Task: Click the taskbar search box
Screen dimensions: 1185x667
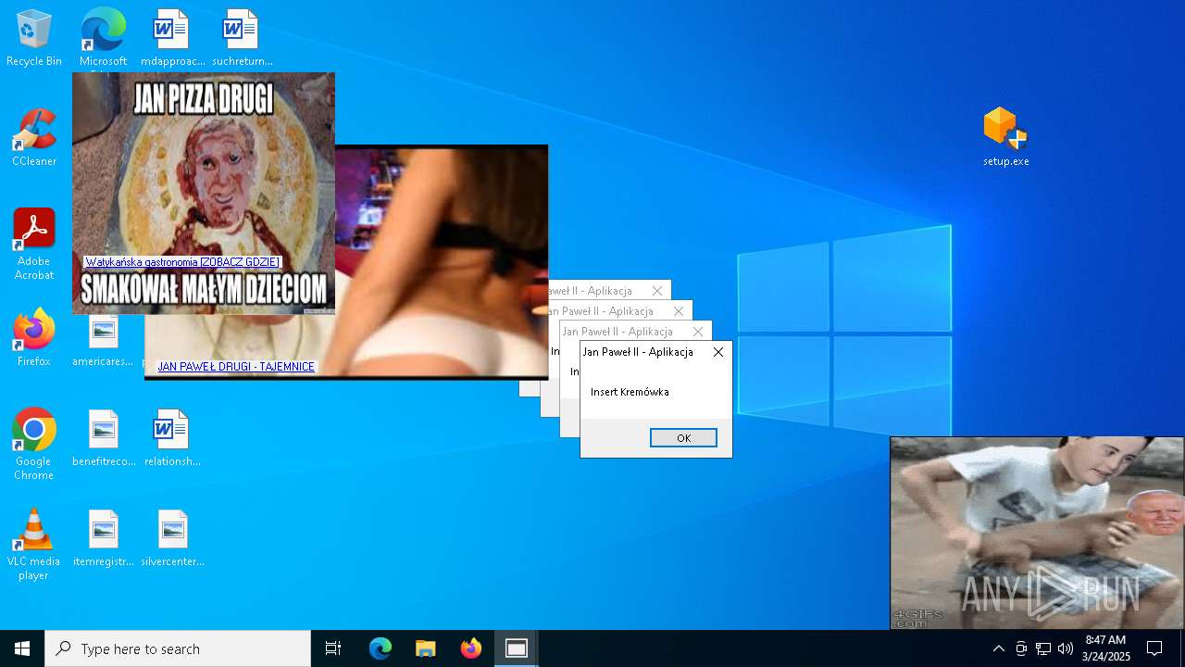Action: (x=178, y=648)
